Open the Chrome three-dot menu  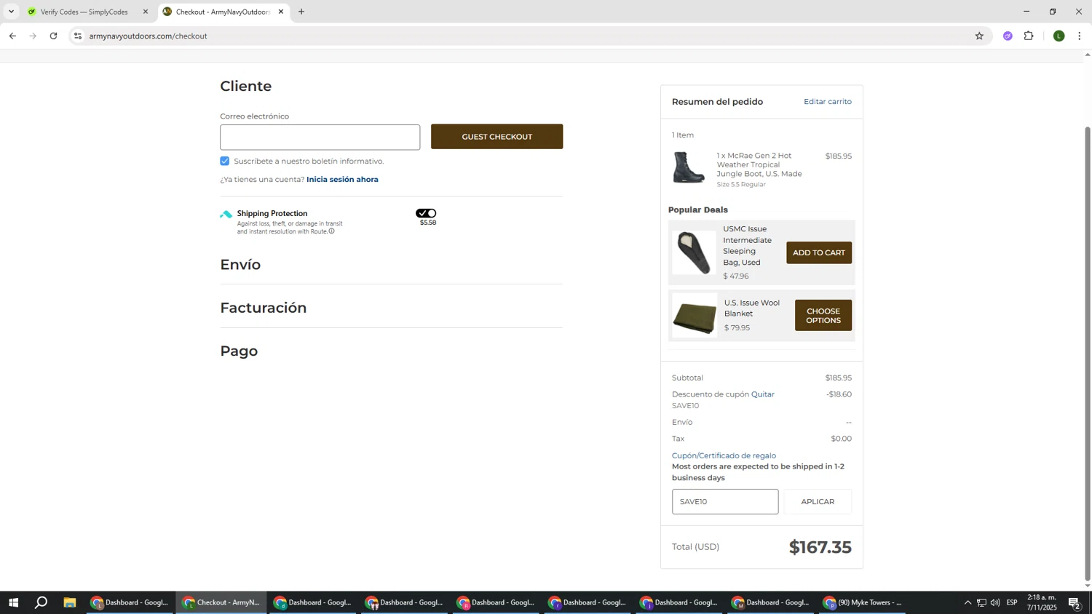tap(1080, 36)
